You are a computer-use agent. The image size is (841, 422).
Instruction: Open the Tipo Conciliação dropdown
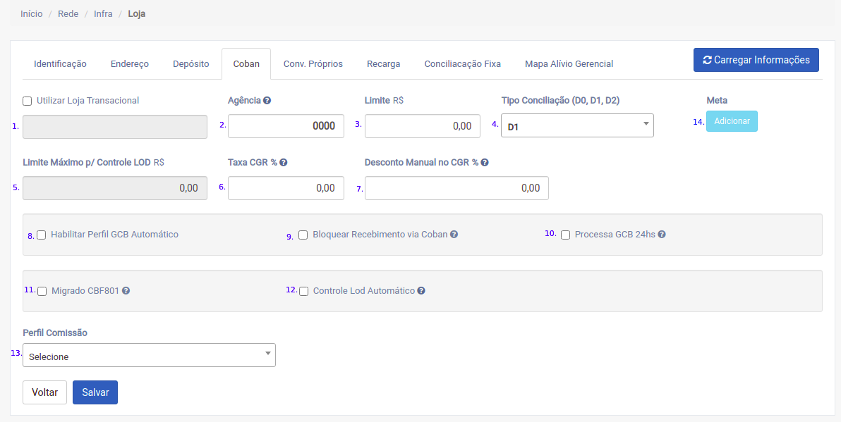click(577, 126)
